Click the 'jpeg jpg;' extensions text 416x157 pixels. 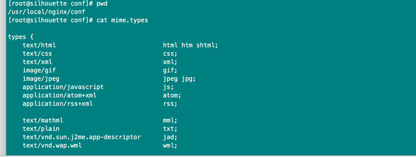(179, 79)
